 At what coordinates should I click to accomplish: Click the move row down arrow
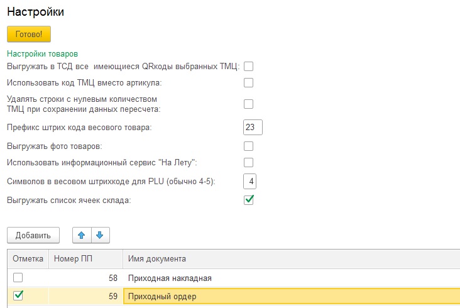tap(100, 235)
